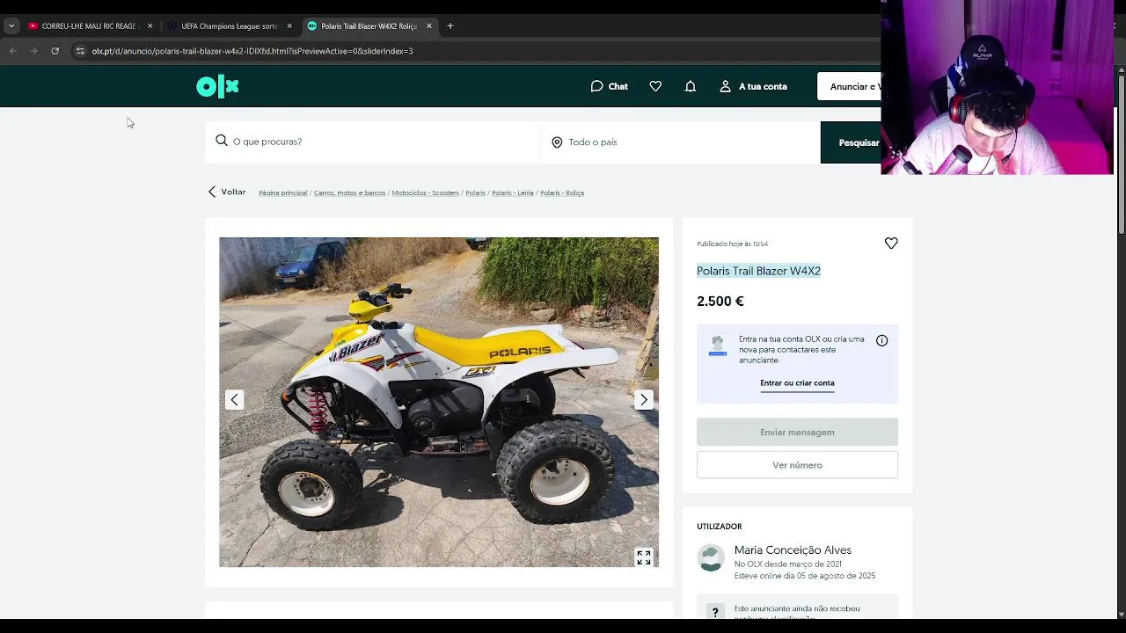Close the 'CORREU-LHE MALI RIC' tab
This screenshot has height=633, width=1126.
pos(150,26)
